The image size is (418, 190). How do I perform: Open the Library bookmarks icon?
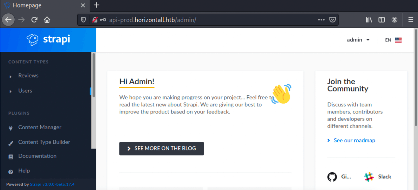coord(369,20)
